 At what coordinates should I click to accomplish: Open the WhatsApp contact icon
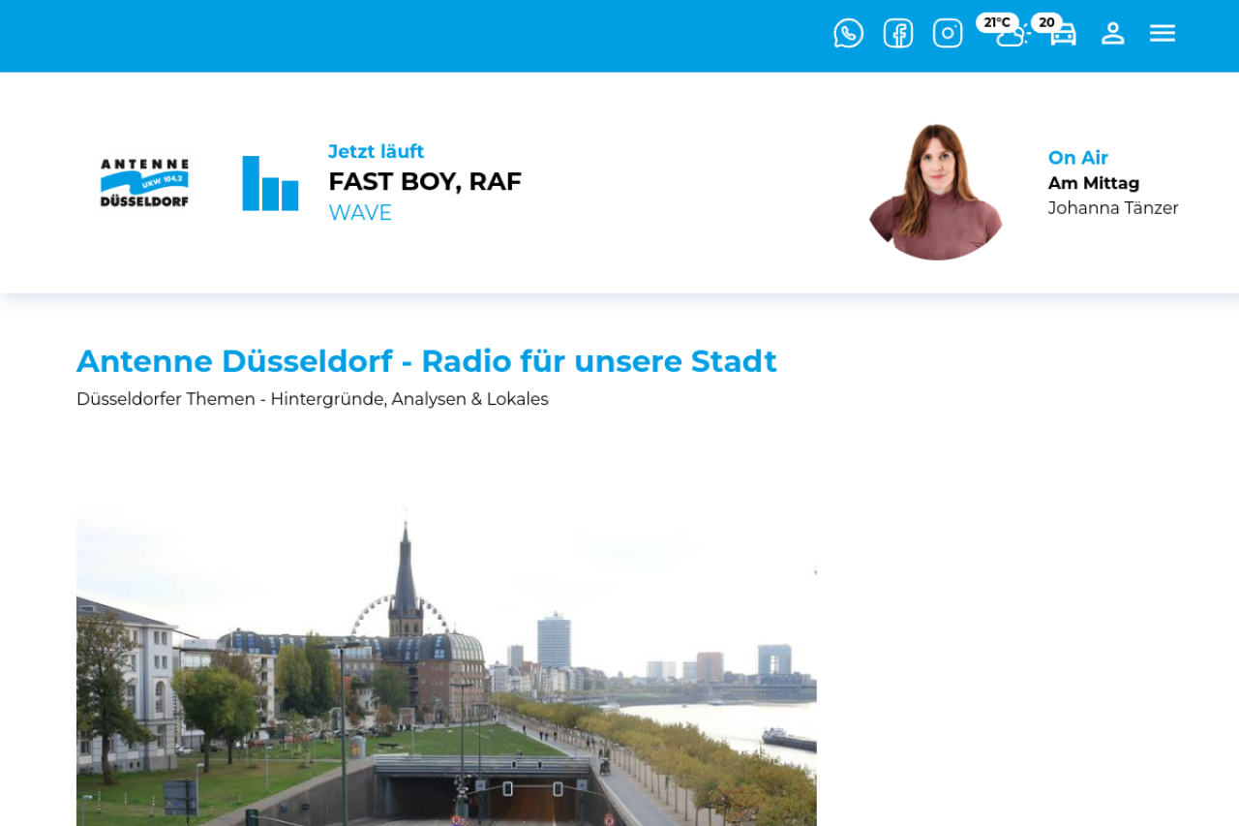[x=848, y=33]
